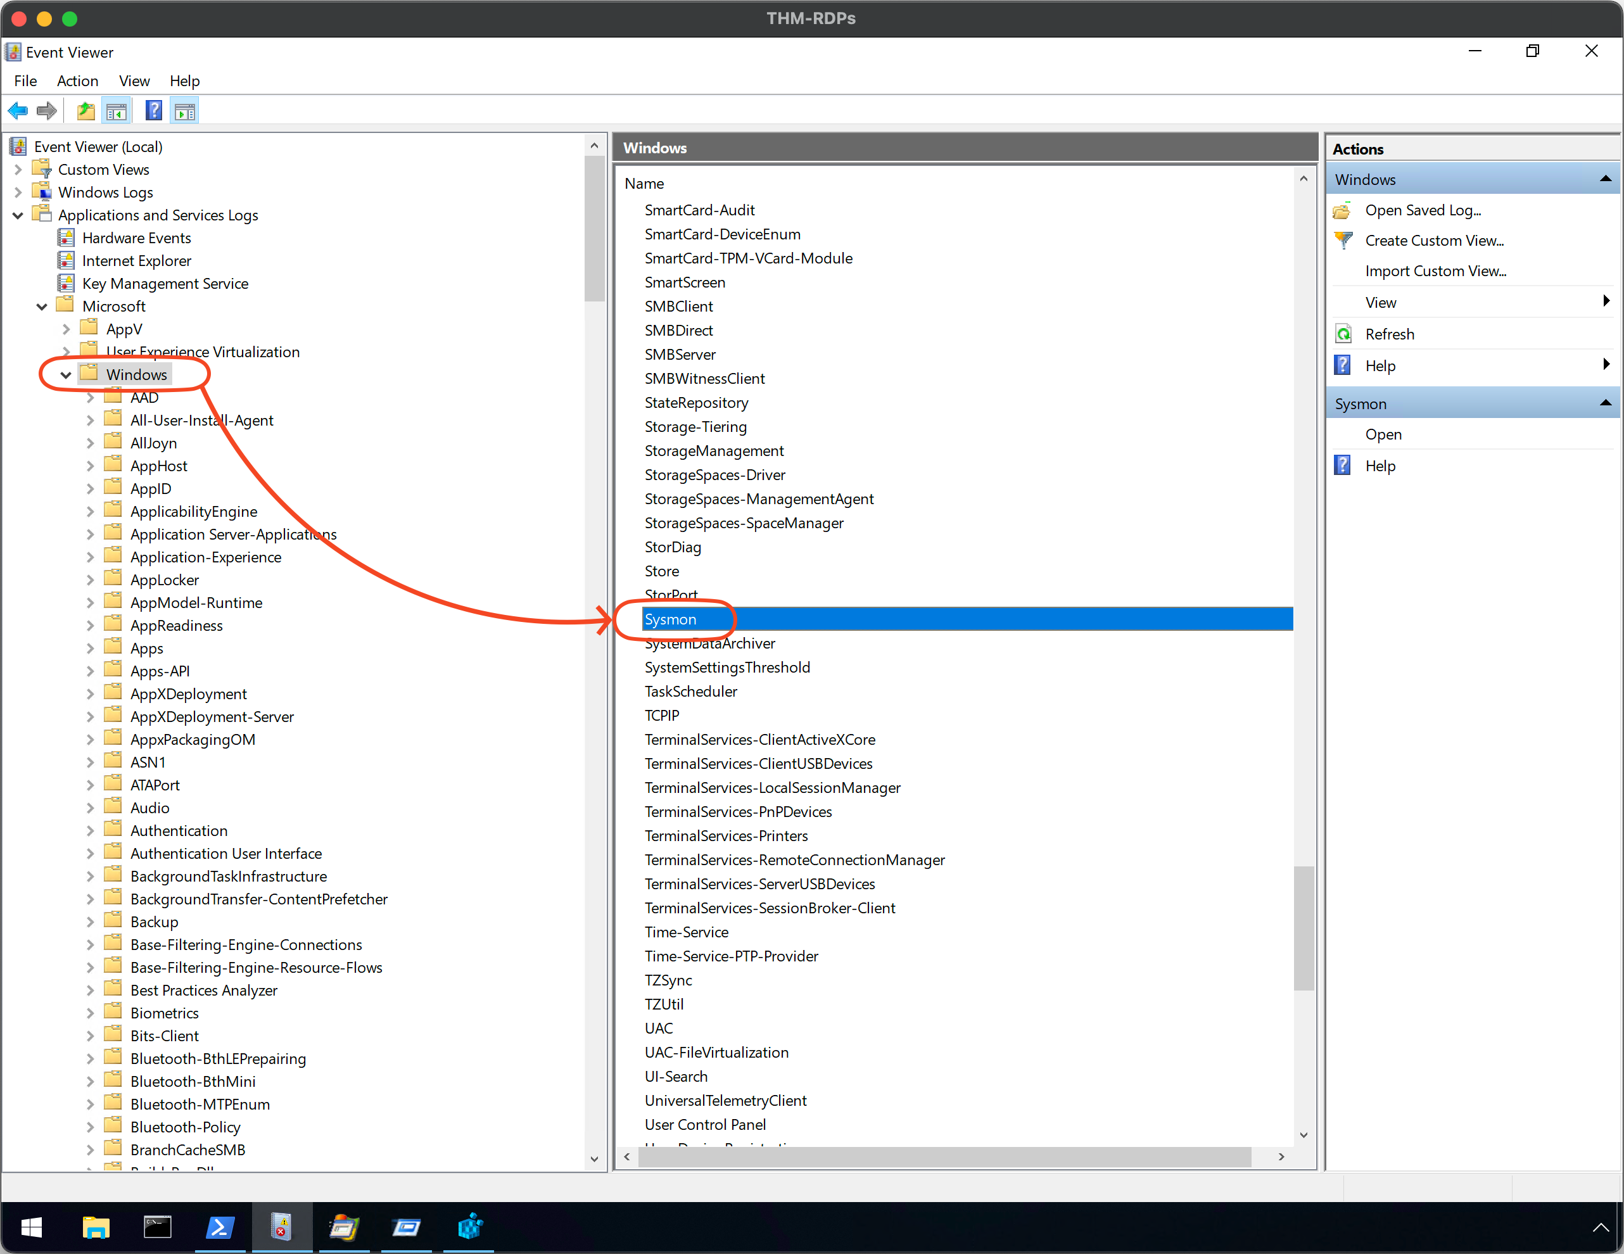Collapse Applications and Services Logs
This screenshot has width=1624, height=1254.
(x=18, y=215)
